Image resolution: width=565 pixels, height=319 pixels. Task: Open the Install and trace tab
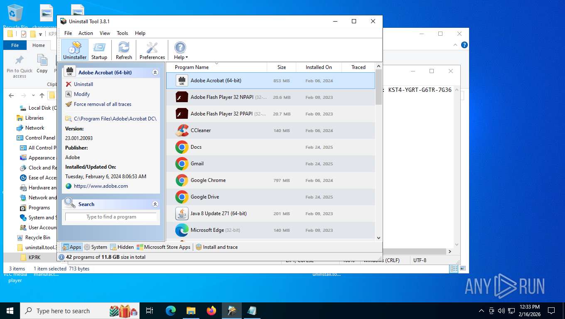coord(217,247)
